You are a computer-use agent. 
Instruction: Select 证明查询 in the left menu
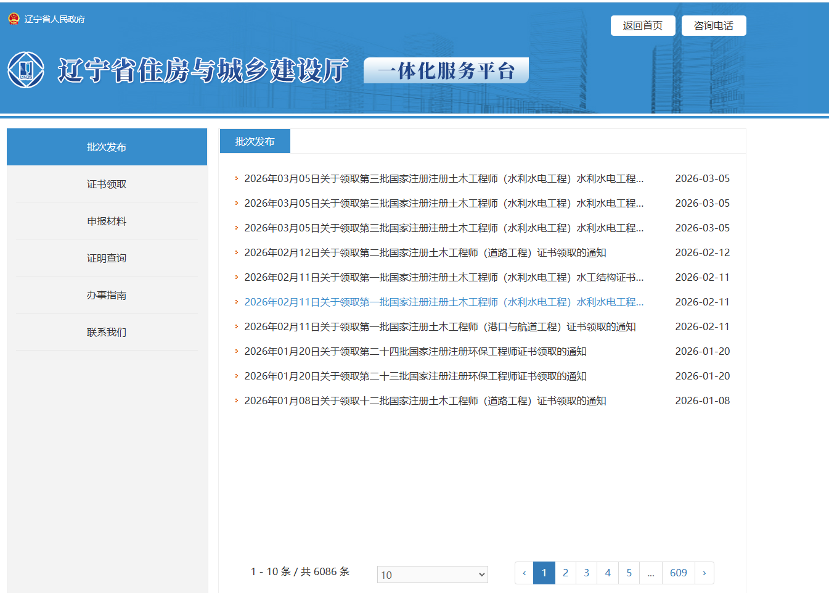[106, 258]
